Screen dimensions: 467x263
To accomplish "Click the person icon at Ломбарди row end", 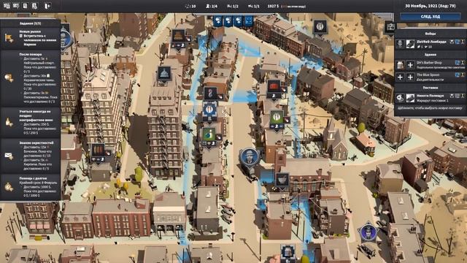I will click(x=463, y=42).
